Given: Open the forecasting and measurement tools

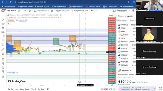Looking at the screenshot, I should 3,32.
